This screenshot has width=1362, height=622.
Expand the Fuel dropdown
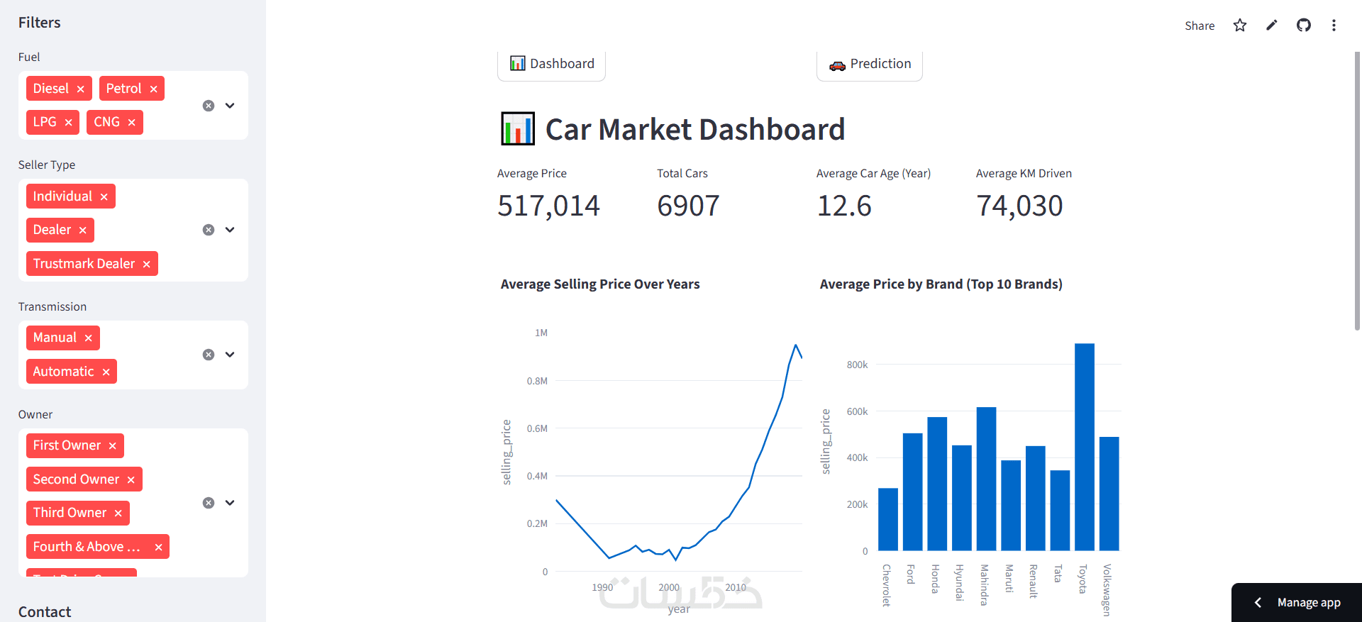click(230, 106)
